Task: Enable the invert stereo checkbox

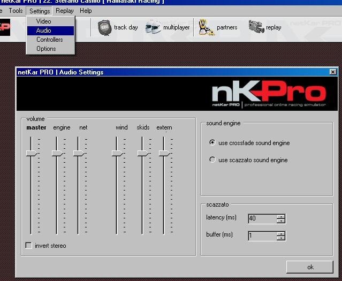Action: [28, 246]
